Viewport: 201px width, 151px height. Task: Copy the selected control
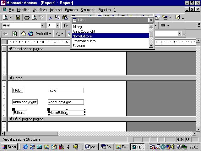pyautogui.click(x=57, y=17)
